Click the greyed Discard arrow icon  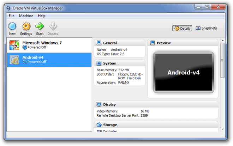pos(53,26)
